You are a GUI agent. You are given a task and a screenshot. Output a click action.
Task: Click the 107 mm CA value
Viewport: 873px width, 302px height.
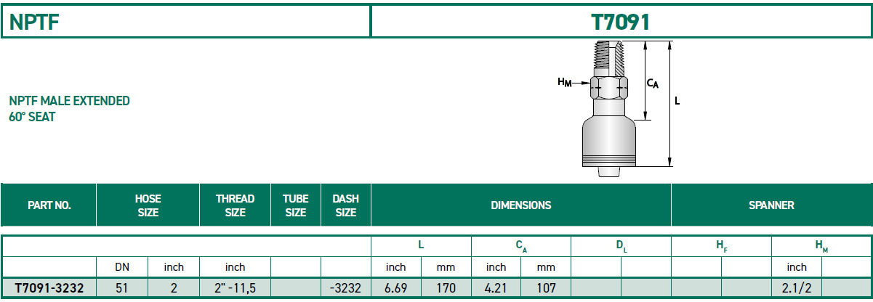tap(546, 288)
